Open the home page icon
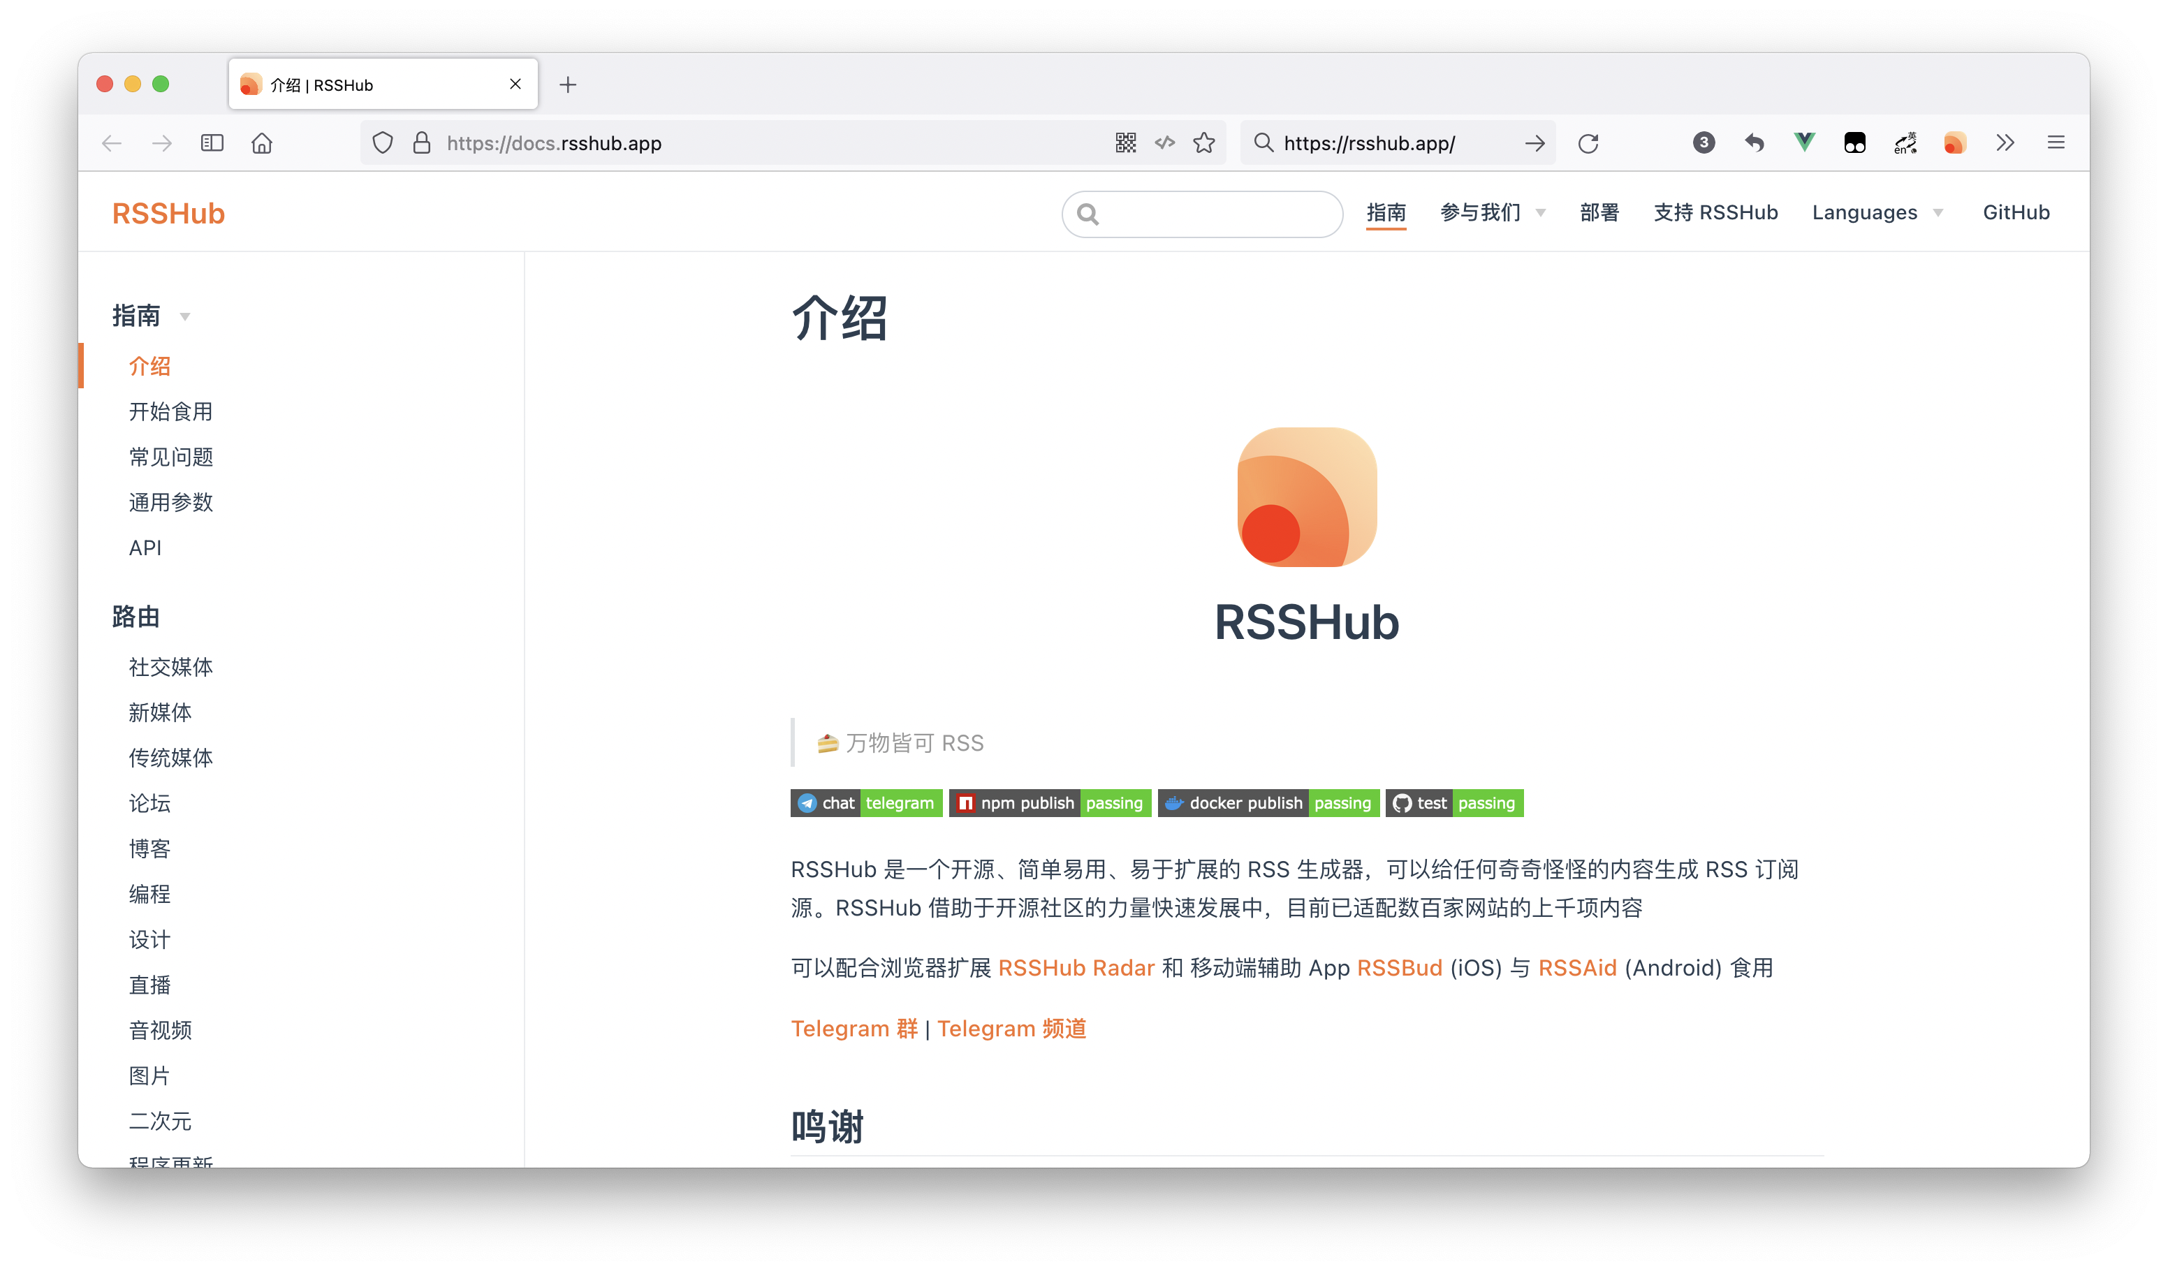The image size is (2168, 1271). click(261, 142)
